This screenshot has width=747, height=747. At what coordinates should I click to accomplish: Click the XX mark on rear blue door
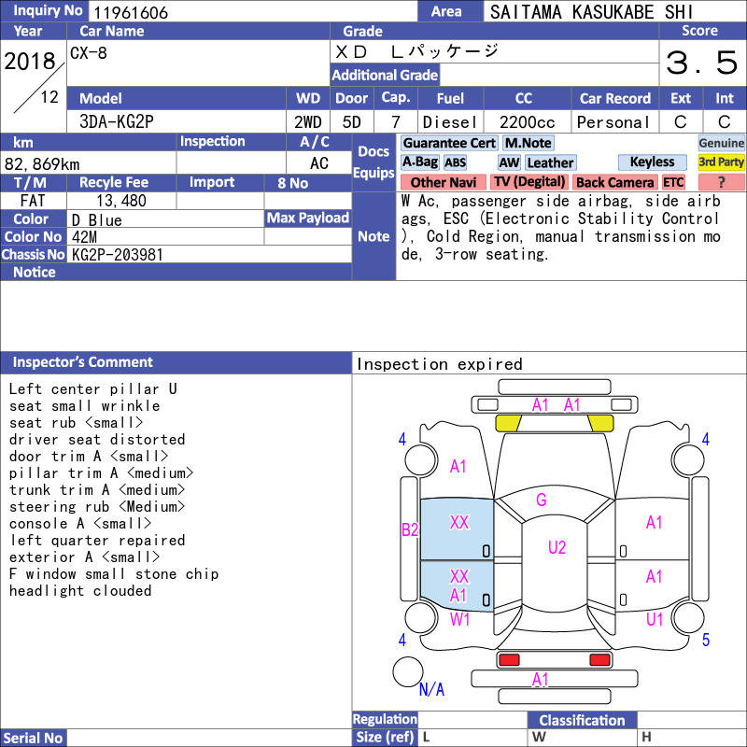(459, 576)
